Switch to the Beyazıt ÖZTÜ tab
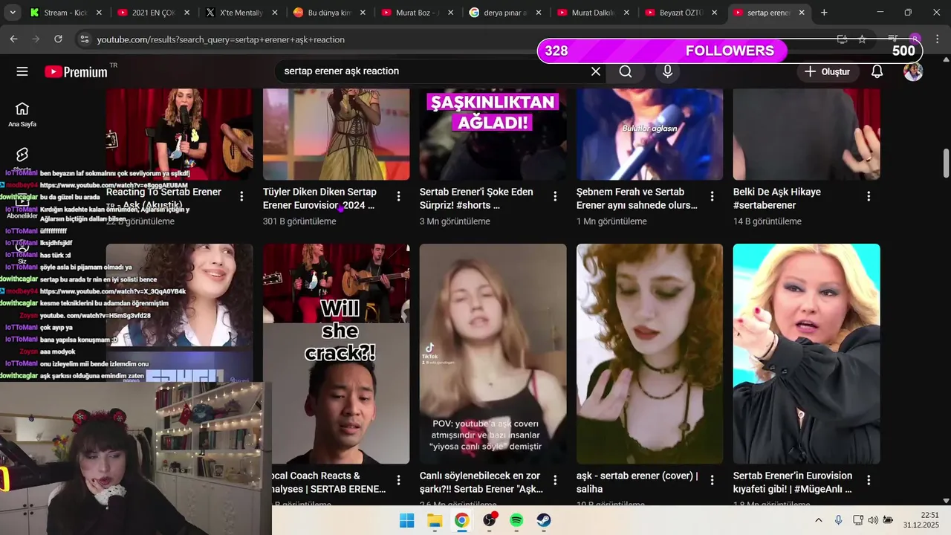The image size is (951, 535). pos(682,13)
